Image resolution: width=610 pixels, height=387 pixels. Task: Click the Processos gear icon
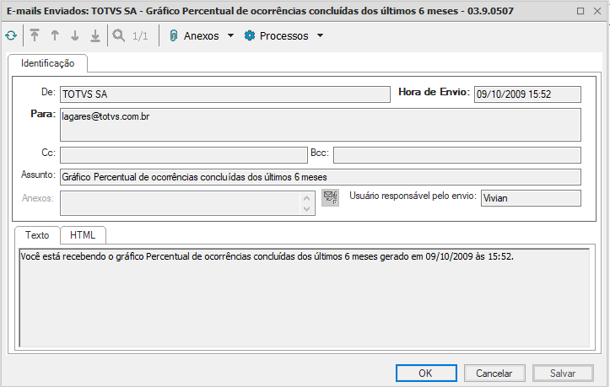point(250,35)
